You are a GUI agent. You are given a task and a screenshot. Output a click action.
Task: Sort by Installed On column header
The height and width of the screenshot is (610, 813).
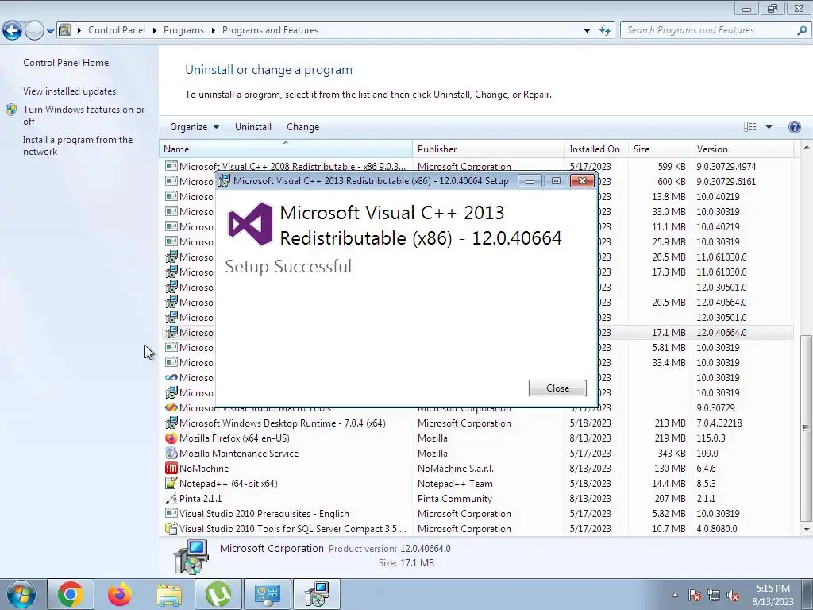pyautogui.click(x=595, y=149)
